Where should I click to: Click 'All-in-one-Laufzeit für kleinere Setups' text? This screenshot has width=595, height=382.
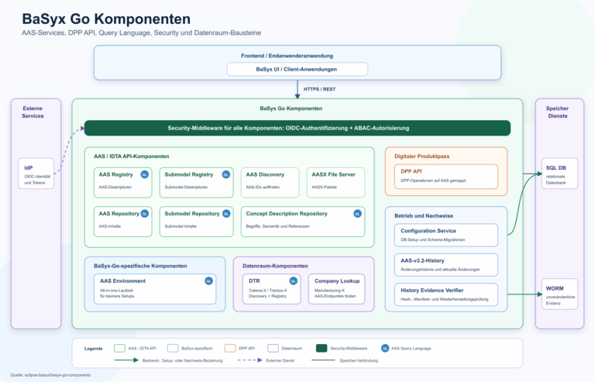point(117,293)
